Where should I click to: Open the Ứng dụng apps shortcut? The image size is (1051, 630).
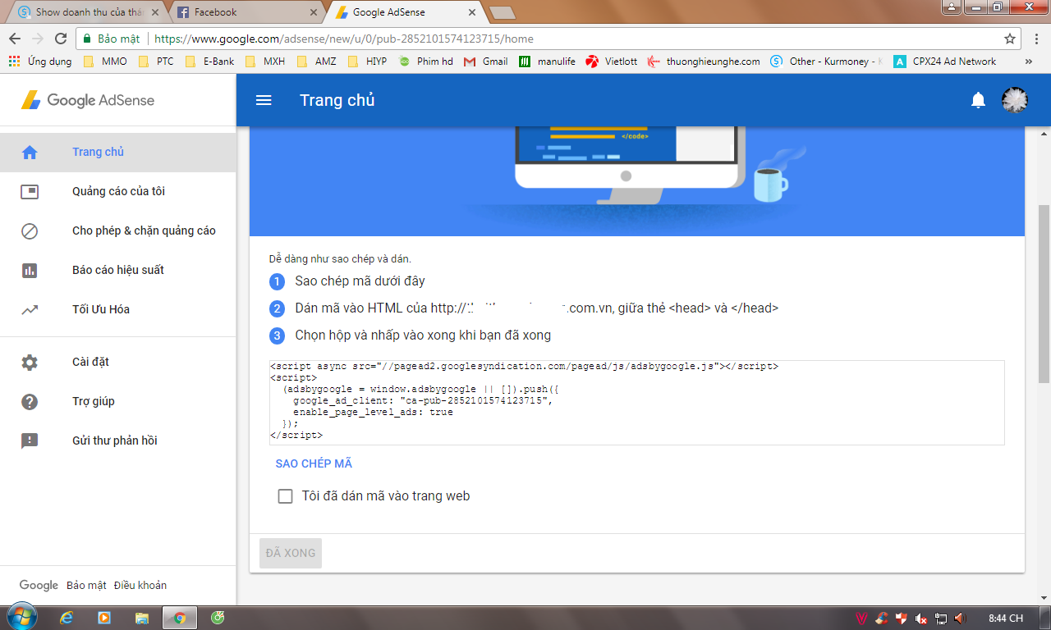tap(39, 62)
